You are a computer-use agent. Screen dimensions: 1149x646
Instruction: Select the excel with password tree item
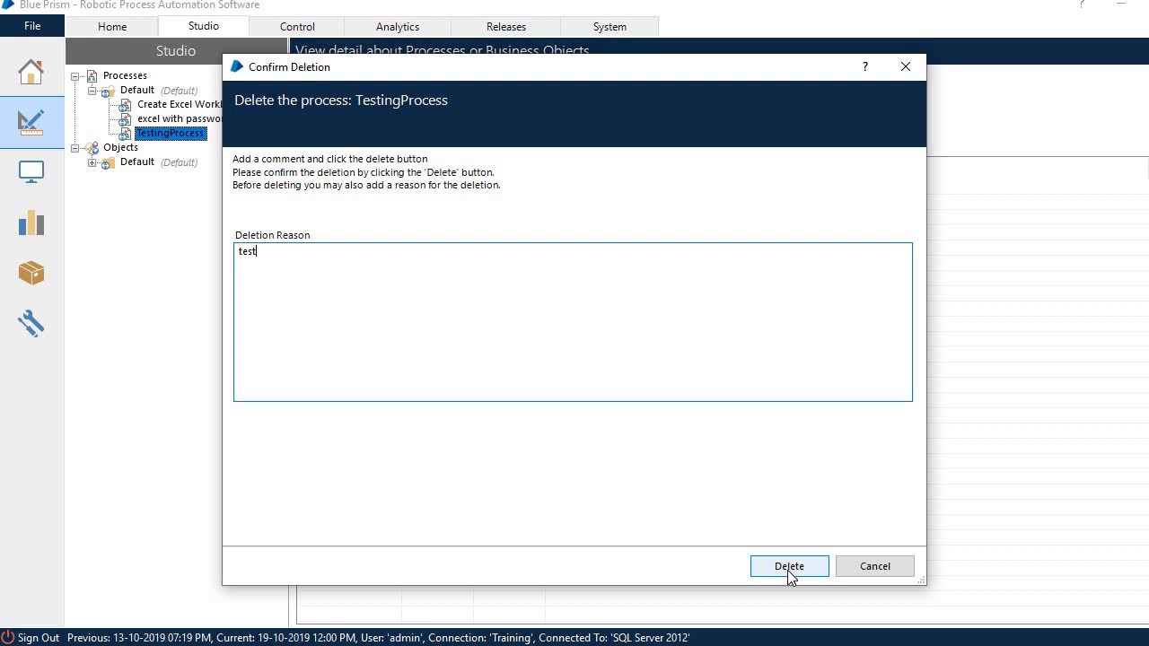pyautogui.click(x=179, y=119)
